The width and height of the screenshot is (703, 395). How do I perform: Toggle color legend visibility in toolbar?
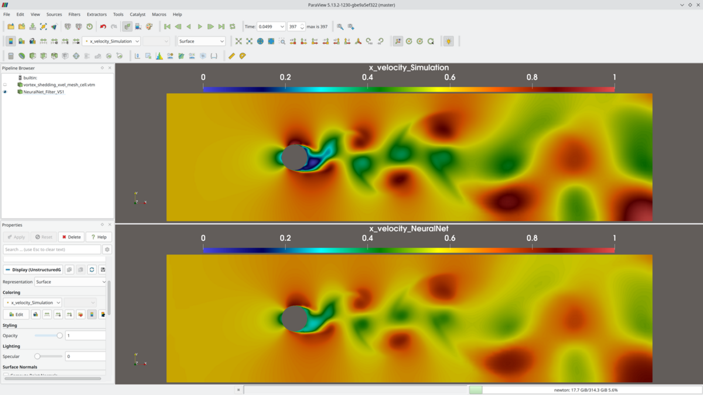(11, 41)
